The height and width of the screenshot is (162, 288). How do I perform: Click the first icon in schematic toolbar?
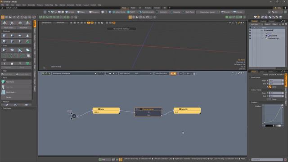(43, 73)
